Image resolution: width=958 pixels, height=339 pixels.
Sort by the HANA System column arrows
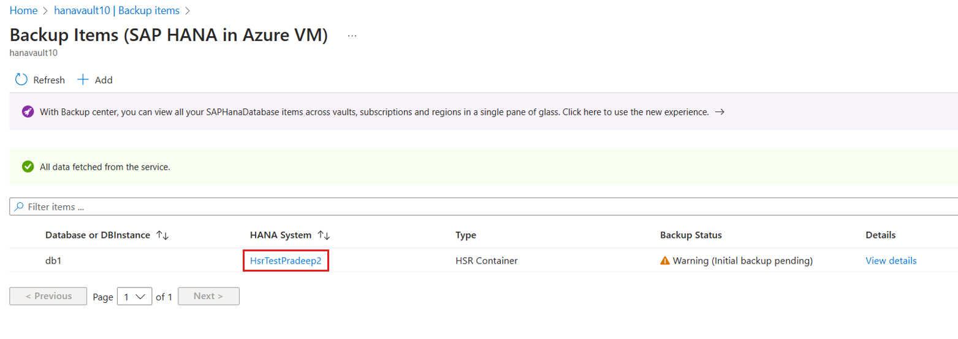(x=324, y=235)
